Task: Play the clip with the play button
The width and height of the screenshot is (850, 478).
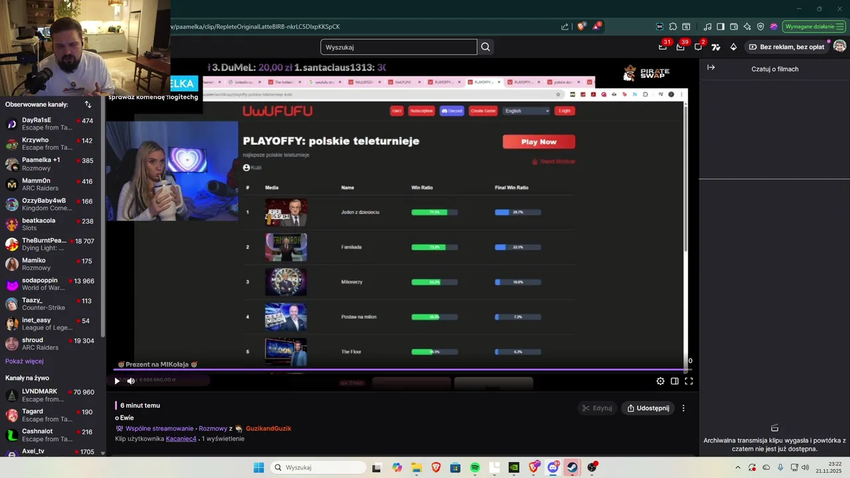Action: (x=117, y=381)
